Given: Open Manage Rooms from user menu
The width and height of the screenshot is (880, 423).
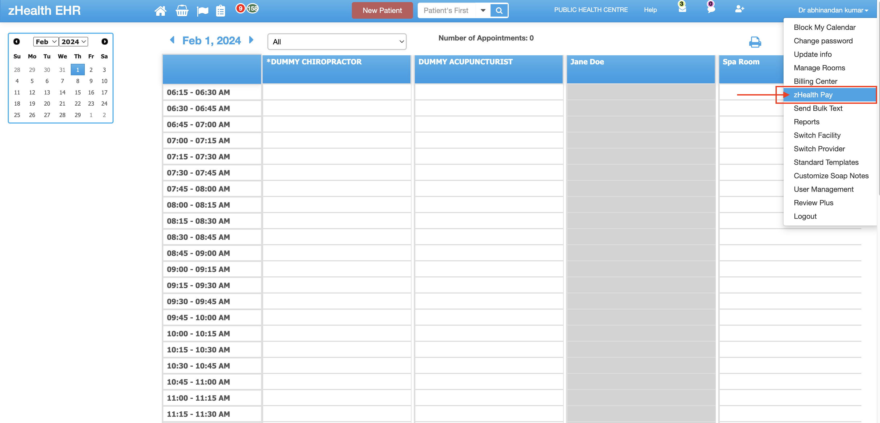Looking at the screenshot, I should (819, 68).
